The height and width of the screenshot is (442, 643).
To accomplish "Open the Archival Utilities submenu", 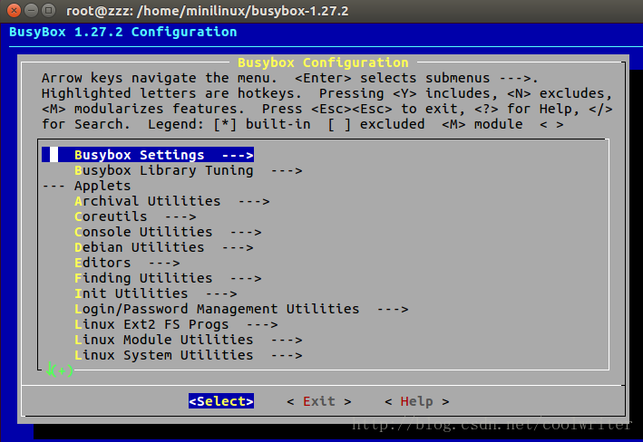I will [x=171, y=201].
